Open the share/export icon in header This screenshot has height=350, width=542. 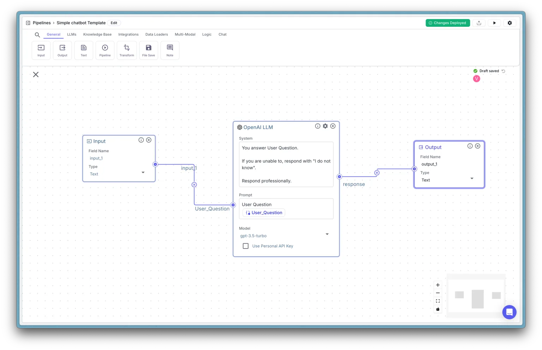(x=479, y=23)
